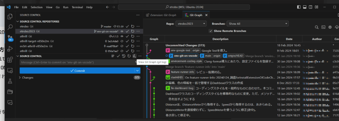The height and width of the screenshot is (121, 339).
Task: Toggle secondary side bar layout button
Action: click(311, 7)
